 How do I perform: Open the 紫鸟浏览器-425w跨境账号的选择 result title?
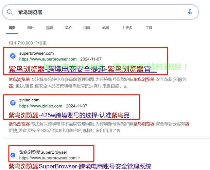click(71, 115)
